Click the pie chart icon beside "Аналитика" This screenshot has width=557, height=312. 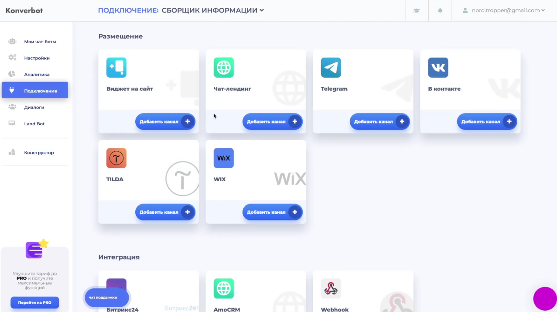tap(12, 74)
